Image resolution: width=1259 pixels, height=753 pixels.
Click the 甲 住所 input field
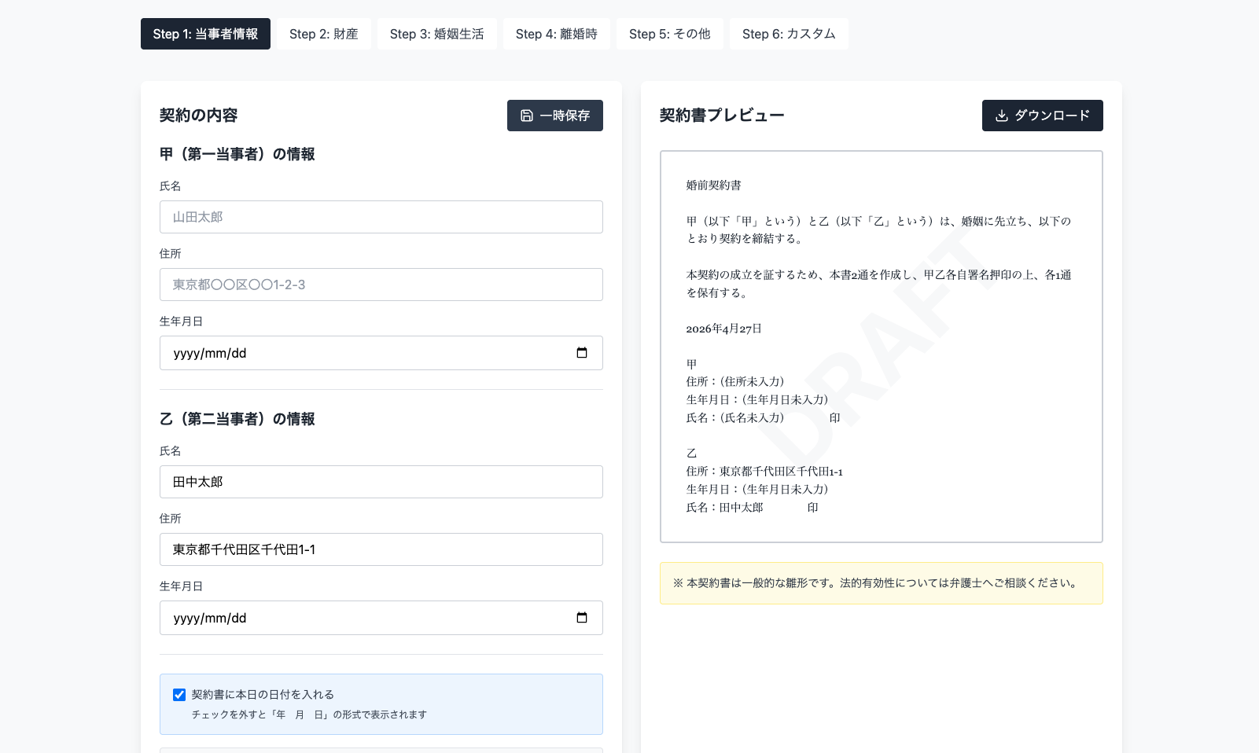coord(381,285)
